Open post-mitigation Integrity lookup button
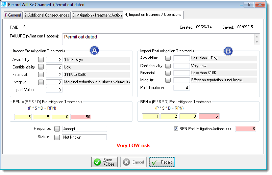Viewport: 272px width, 175px height. pyautogui.click(x=168, y=80)
